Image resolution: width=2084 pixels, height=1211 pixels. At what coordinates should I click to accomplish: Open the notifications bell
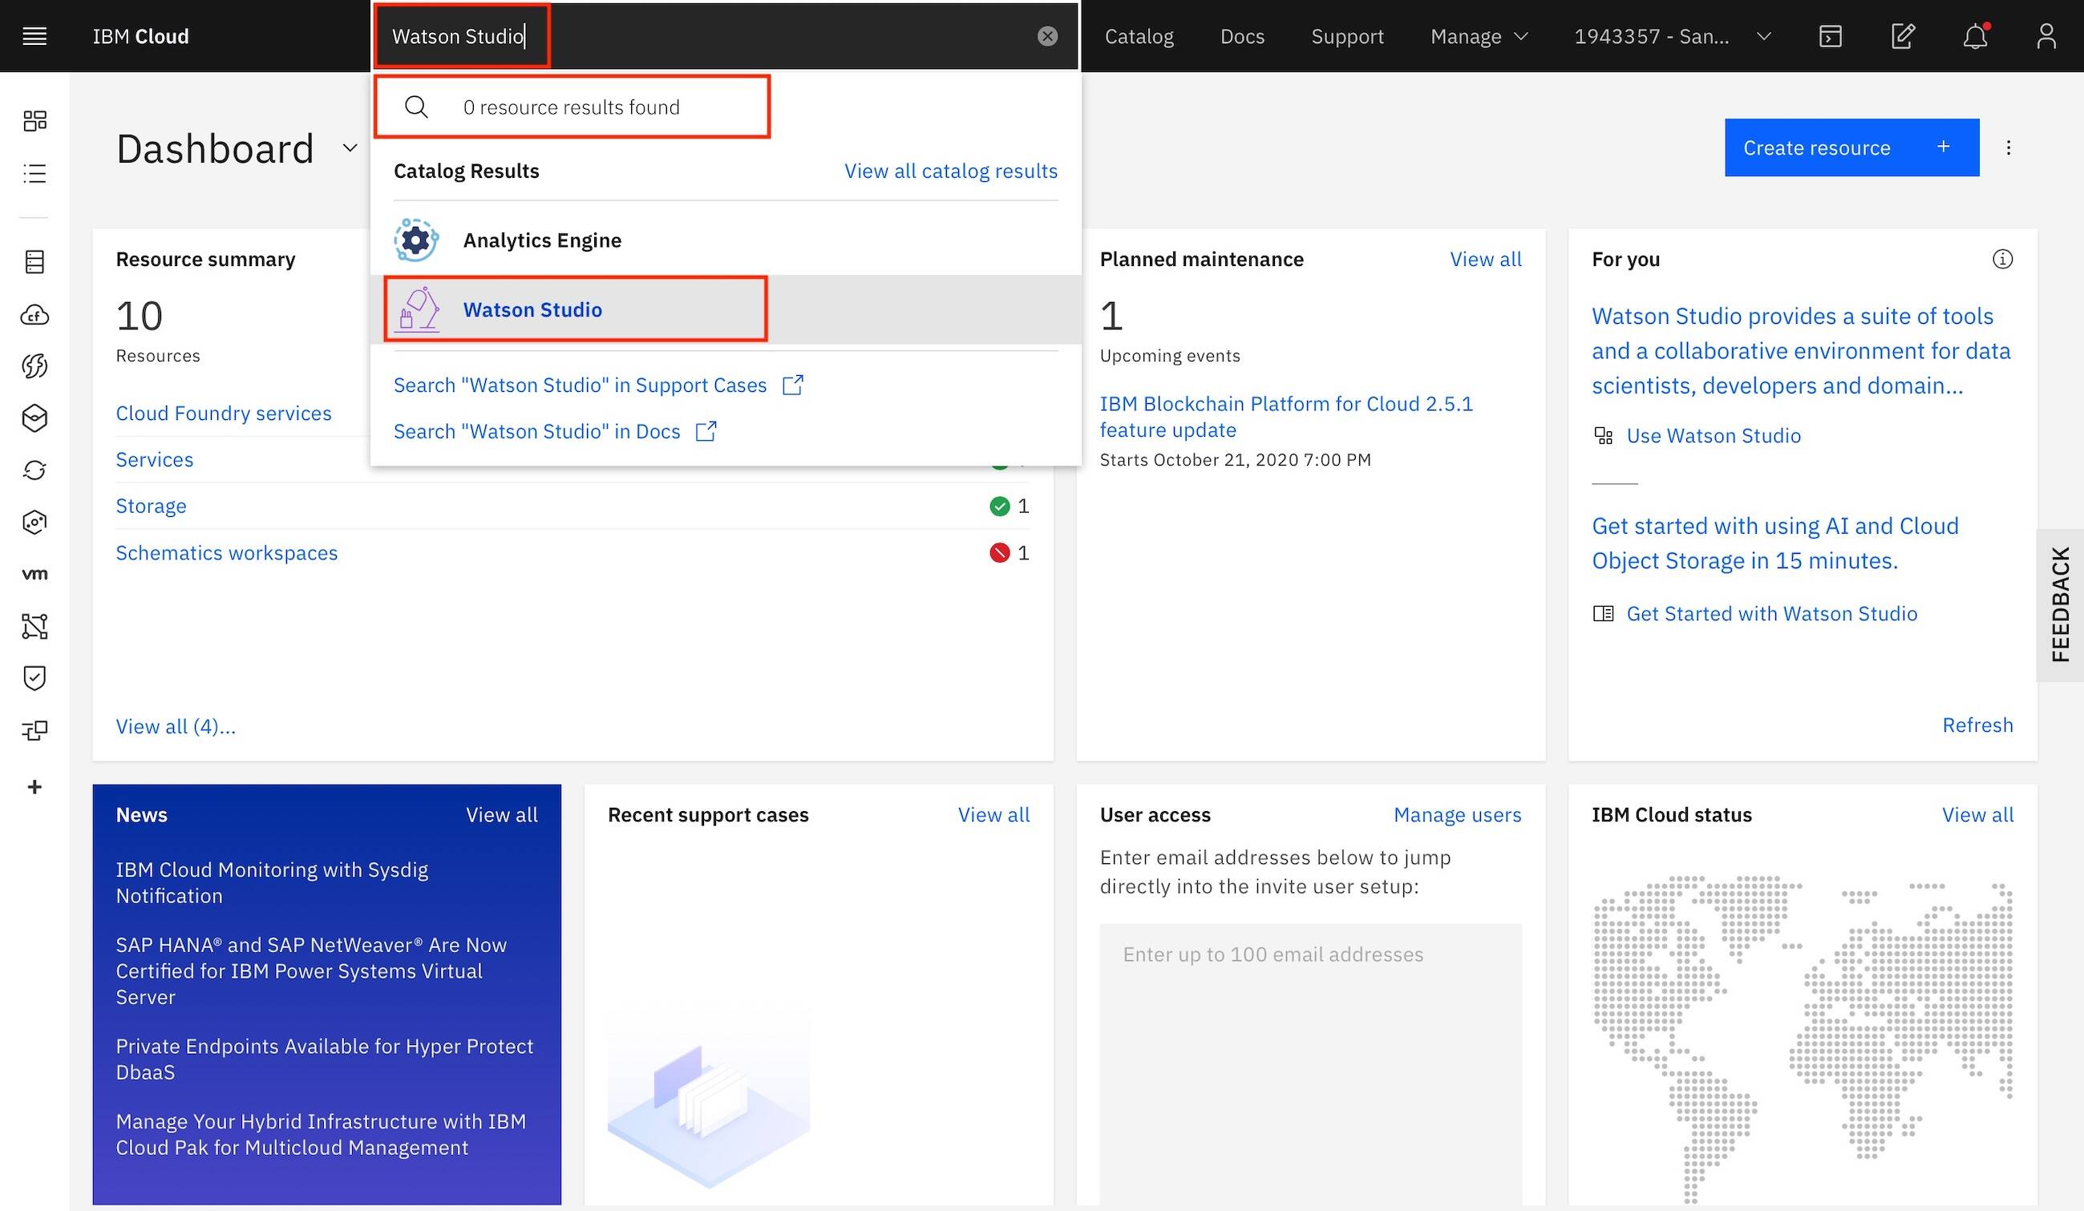[1975, 36]
